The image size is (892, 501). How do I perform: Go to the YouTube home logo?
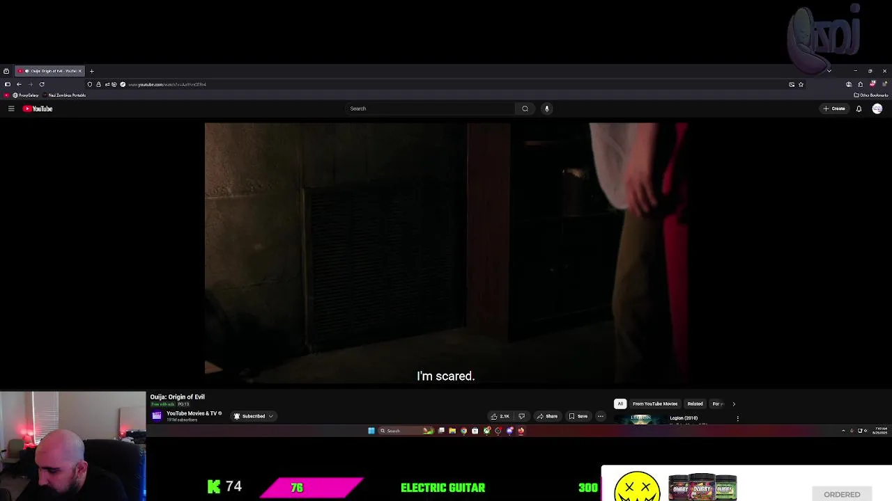coord(38,109)
